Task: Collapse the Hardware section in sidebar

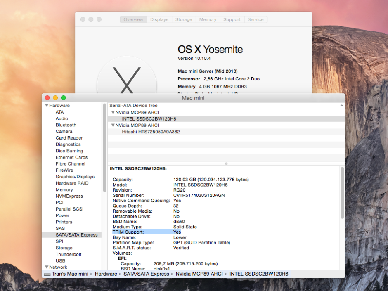Action: 47,105
